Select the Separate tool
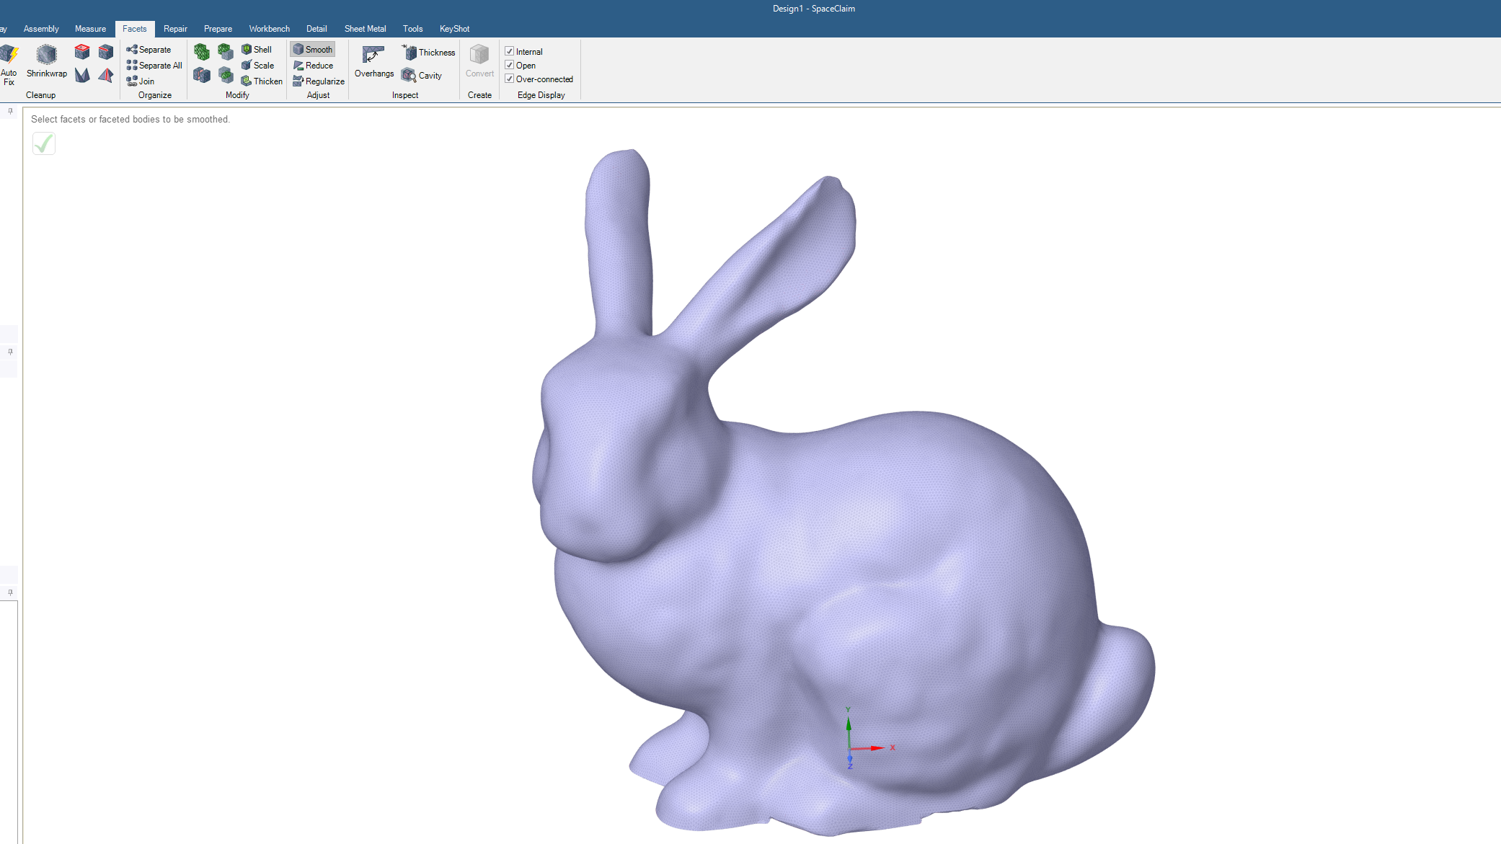Viewport: 1501px width, 844px height. pos(149,50)
